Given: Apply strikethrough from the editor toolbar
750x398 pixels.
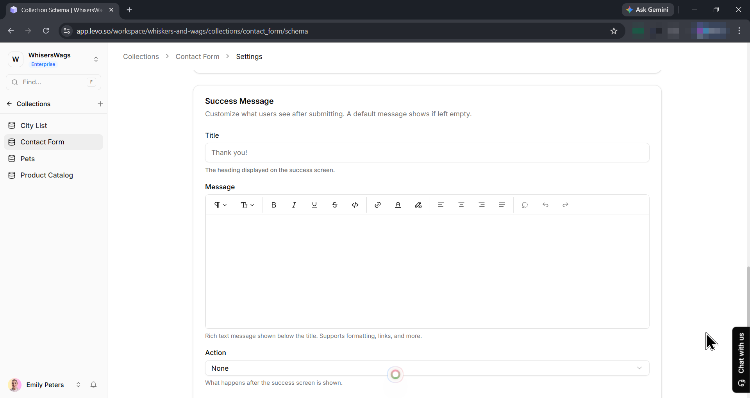Looking at the screenshot, I should (334, 205).
